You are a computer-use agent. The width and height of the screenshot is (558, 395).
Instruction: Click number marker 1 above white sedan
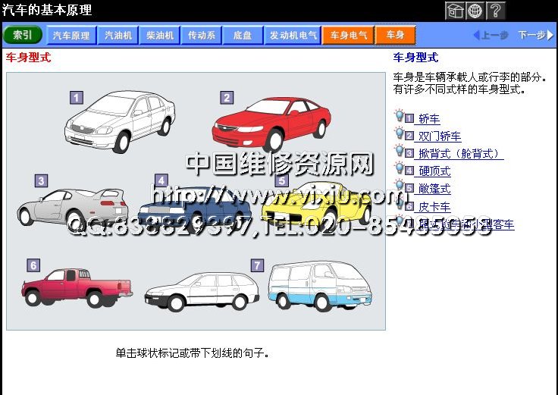click(x=77, y=97)
